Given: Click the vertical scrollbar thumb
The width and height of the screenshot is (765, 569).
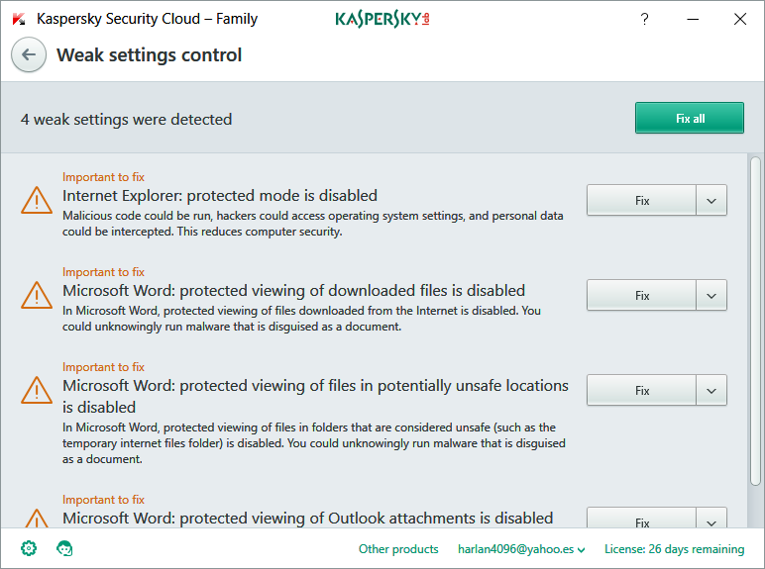Looking at the screenshot, I should pos(755,321).
